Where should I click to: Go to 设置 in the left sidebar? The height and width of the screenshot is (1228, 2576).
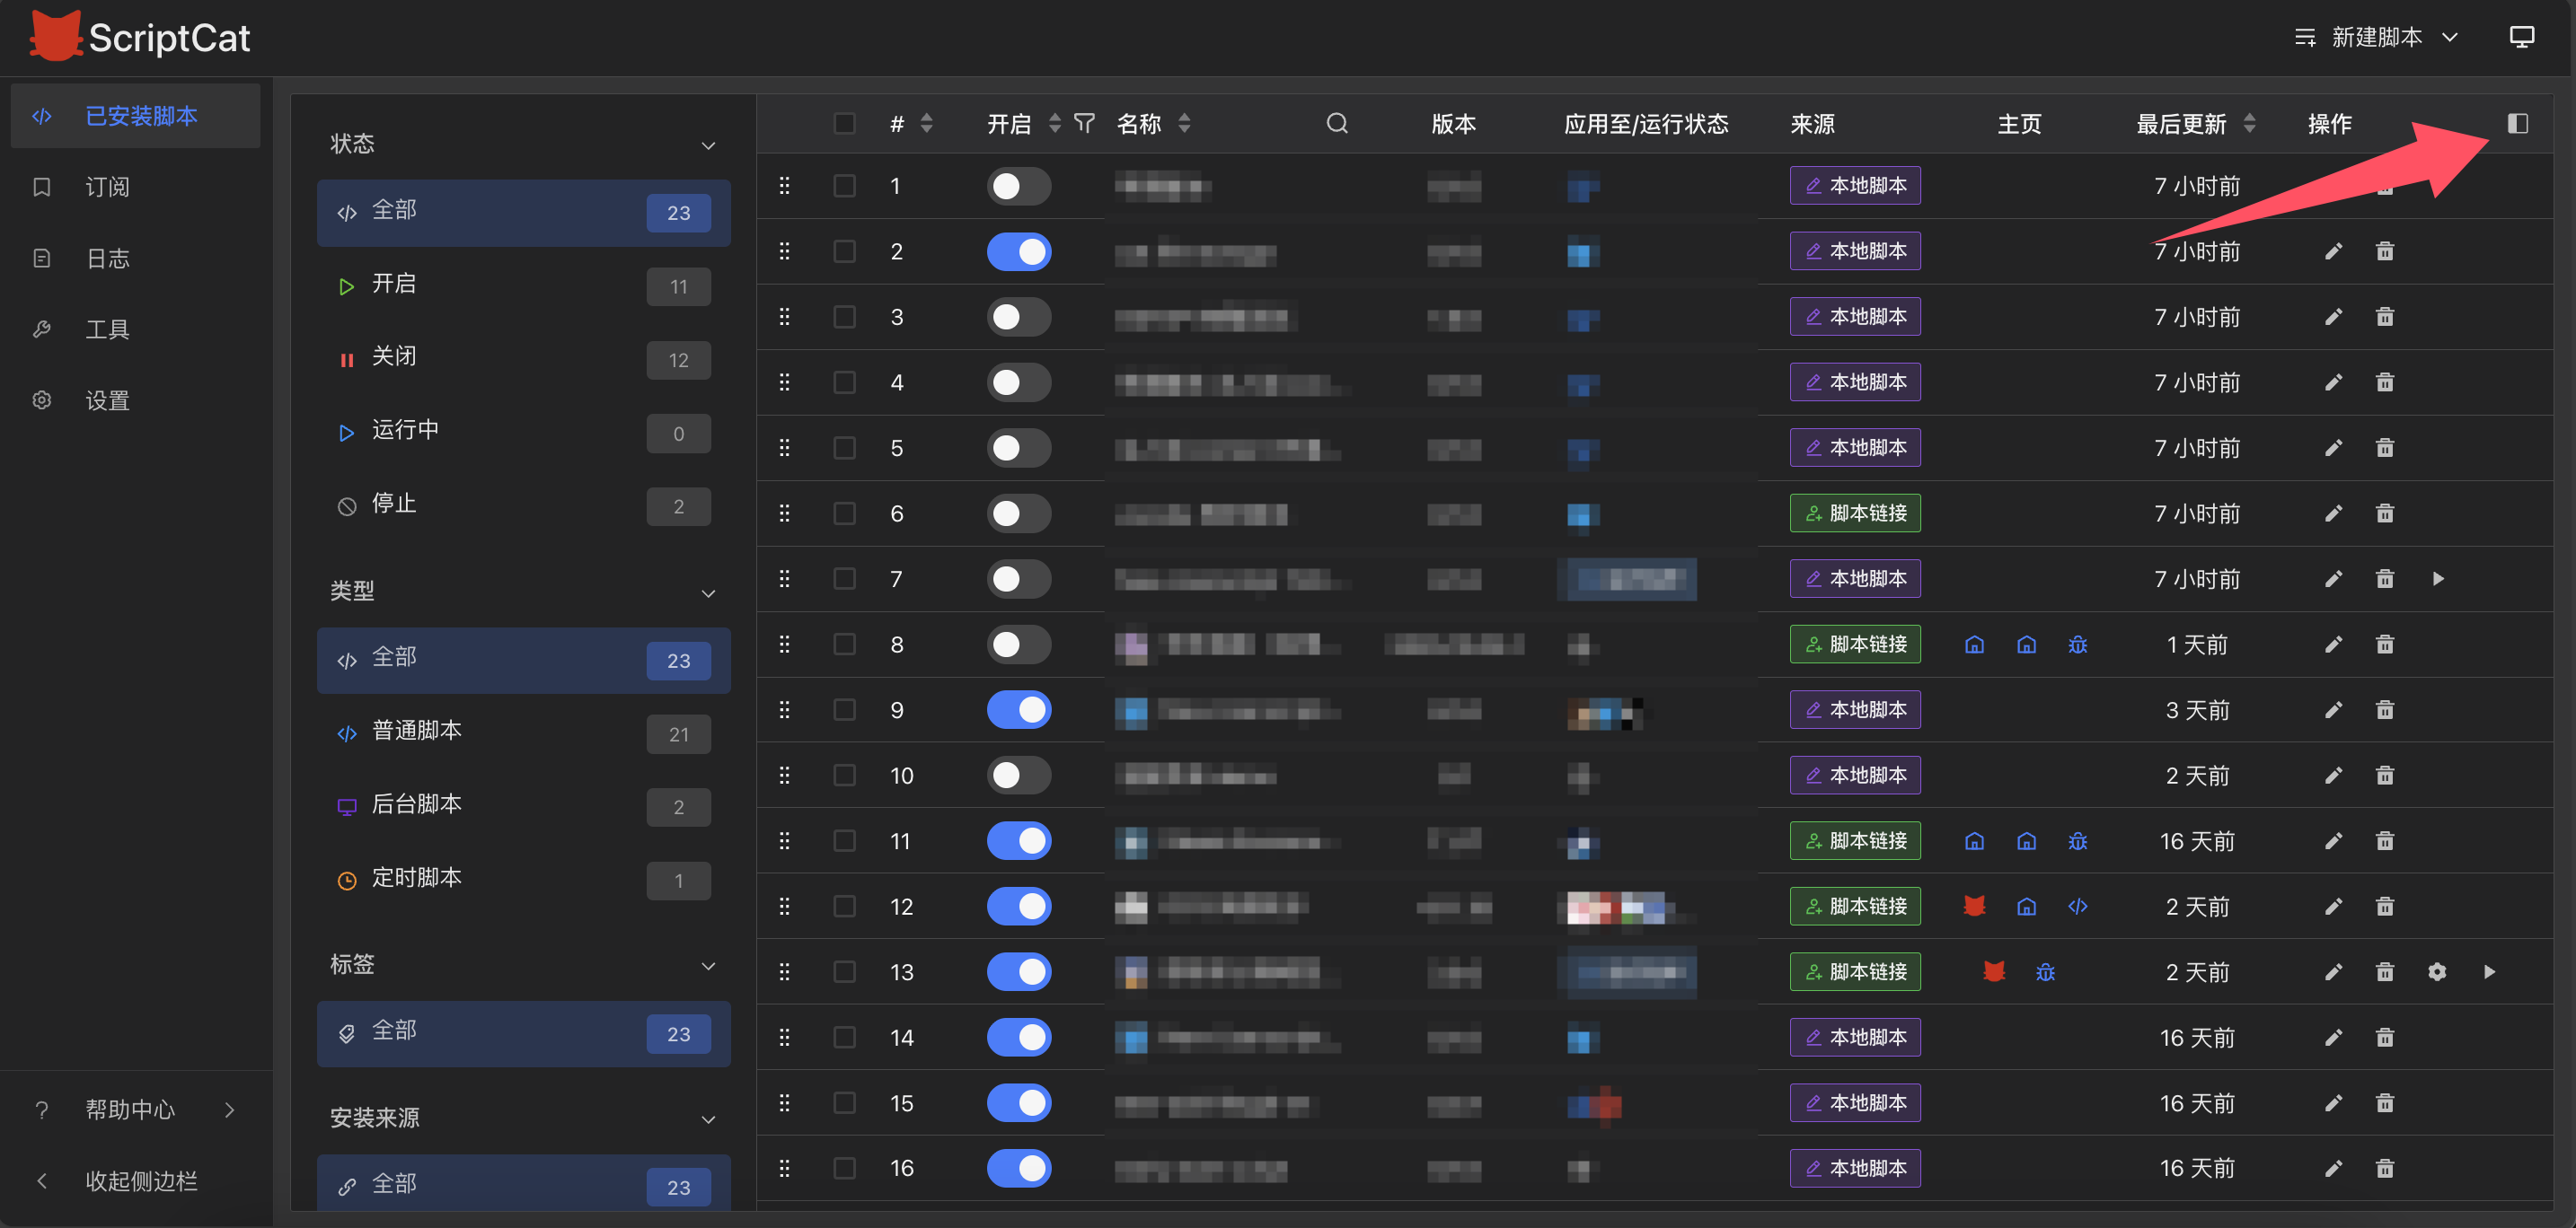107,400
